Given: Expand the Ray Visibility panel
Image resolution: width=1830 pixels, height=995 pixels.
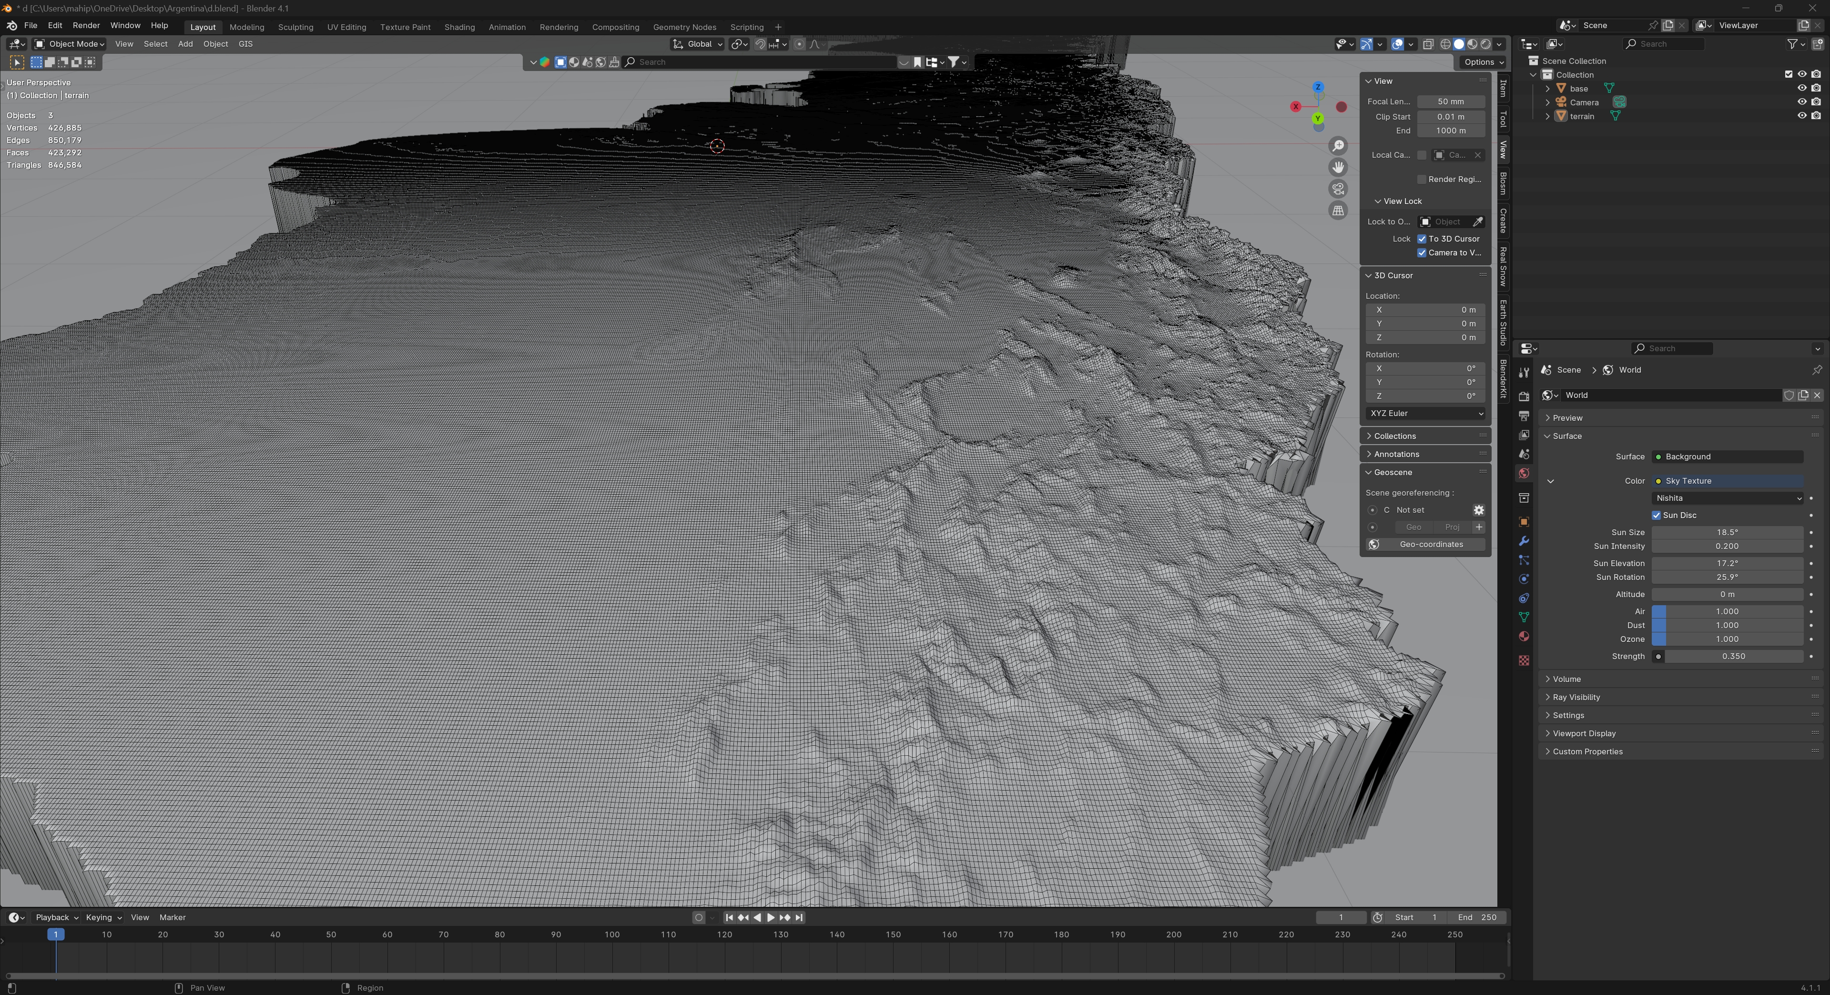Looking at the screenshot, I should 1576,697.
